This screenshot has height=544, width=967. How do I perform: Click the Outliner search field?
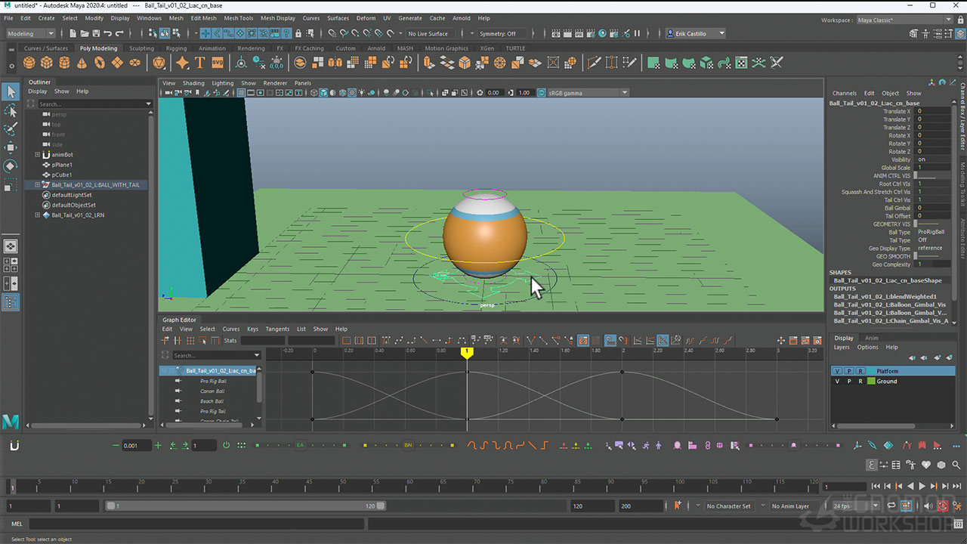91,104
